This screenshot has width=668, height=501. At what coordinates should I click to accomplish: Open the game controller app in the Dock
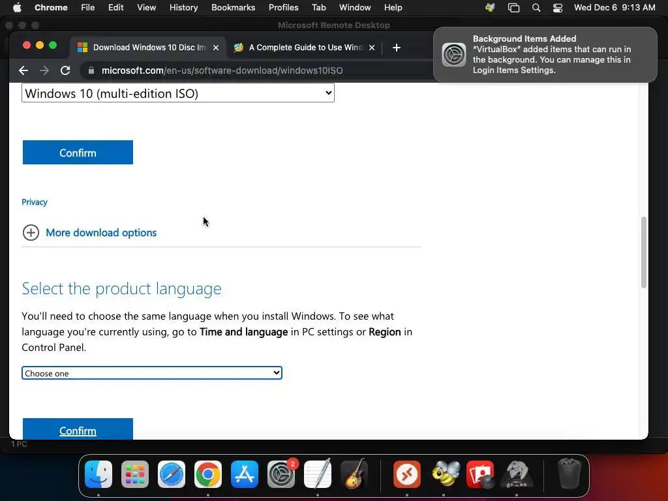[517, 474]
